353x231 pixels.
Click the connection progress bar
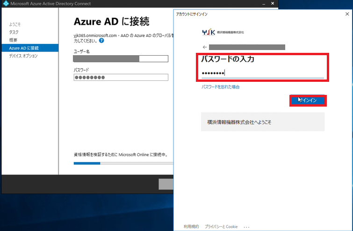click(123, 164)
